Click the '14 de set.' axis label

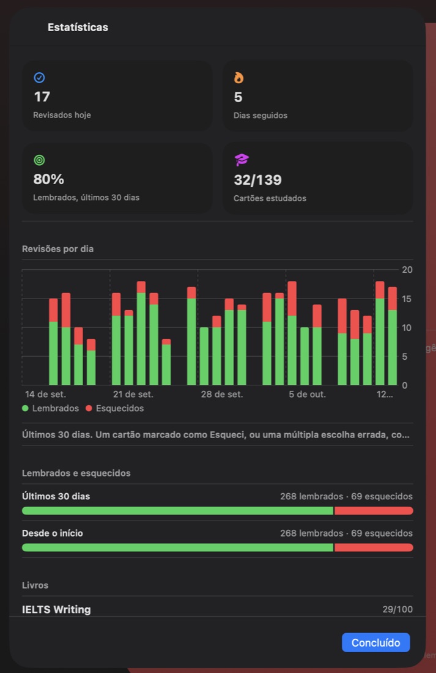pos(45,394)
